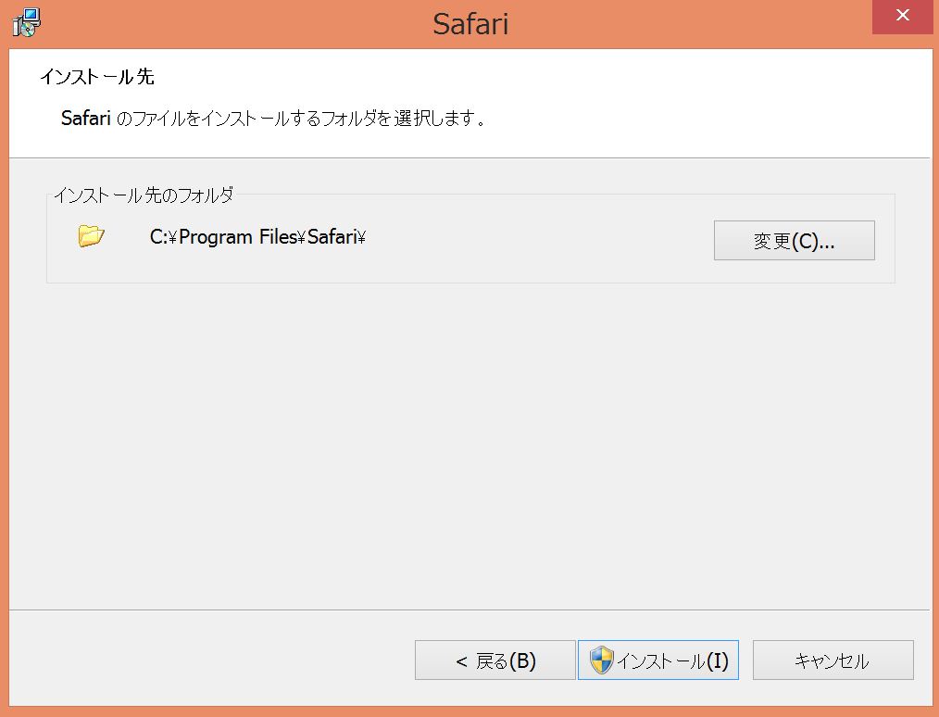939x717 pixels.
Task: Select the インストール先のフォルダ group label
Action: (x=144, y=195)
